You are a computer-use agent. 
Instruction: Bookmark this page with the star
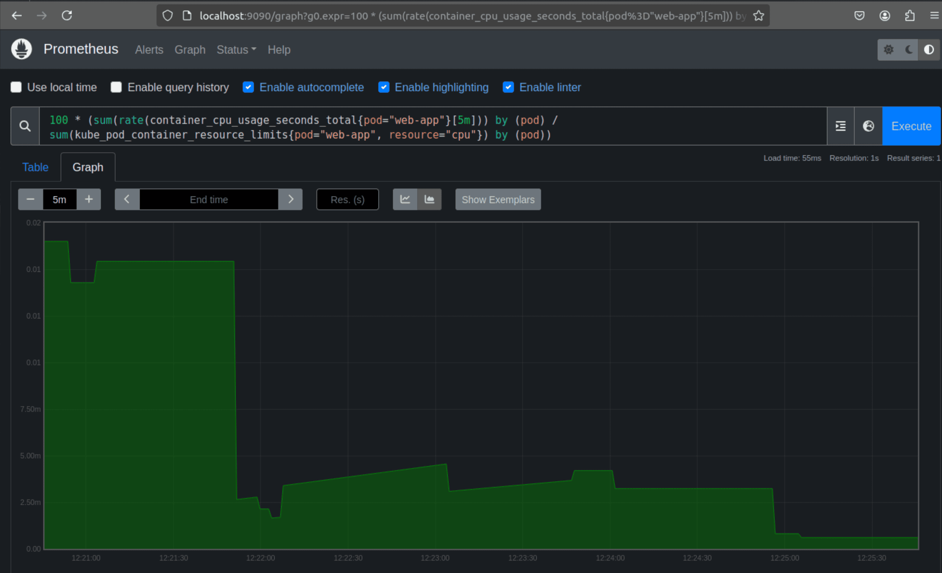tap(758, 16)
